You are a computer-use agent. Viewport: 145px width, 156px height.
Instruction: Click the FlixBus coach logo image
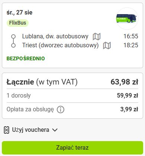126,19
